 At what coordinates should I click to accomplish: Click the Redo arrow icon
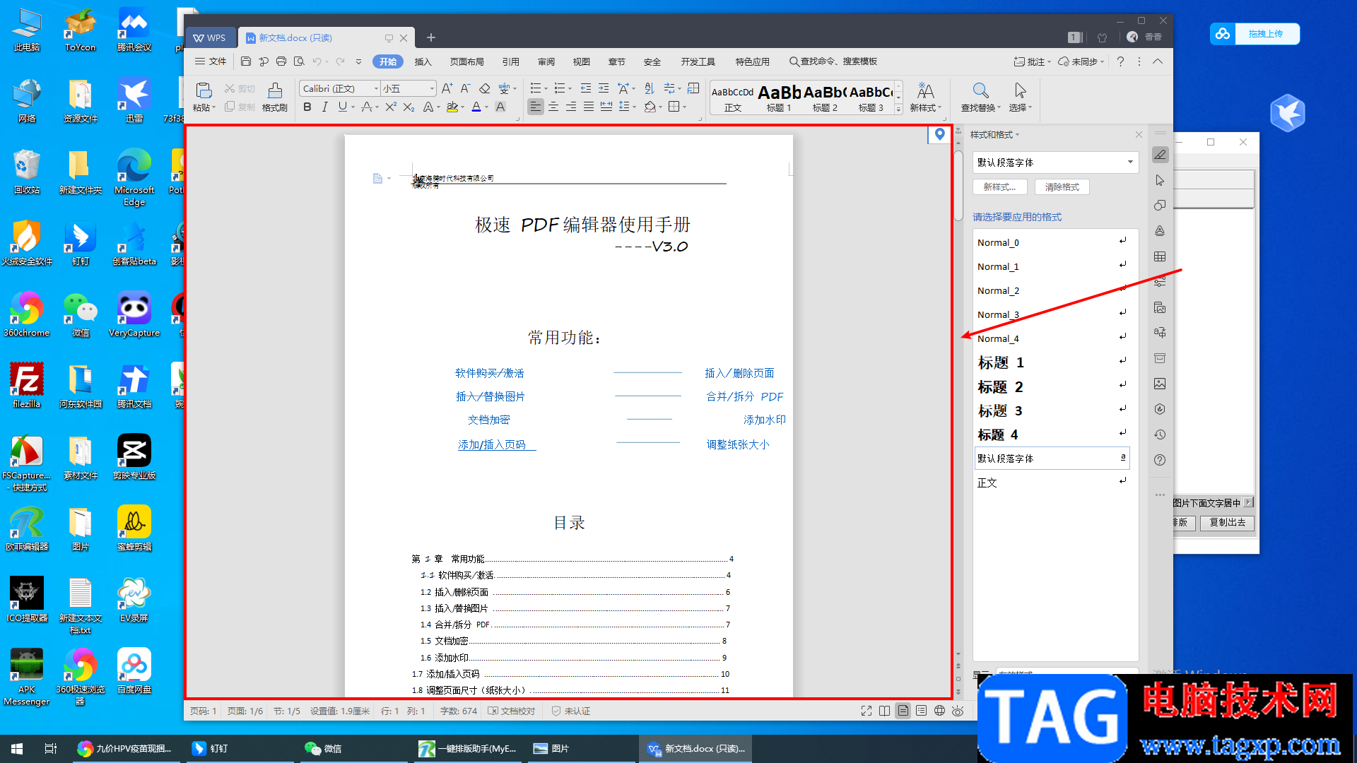click(x=340, y=61)
